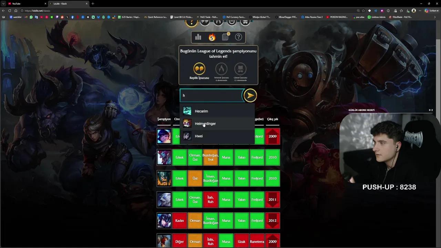Expand the bookmarks overflow chevron

435,17
